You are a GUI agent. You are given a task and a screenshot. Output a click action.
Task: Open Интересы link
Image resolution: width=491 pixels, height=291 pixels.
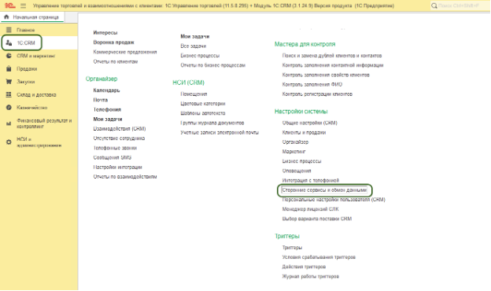[105, 32]
